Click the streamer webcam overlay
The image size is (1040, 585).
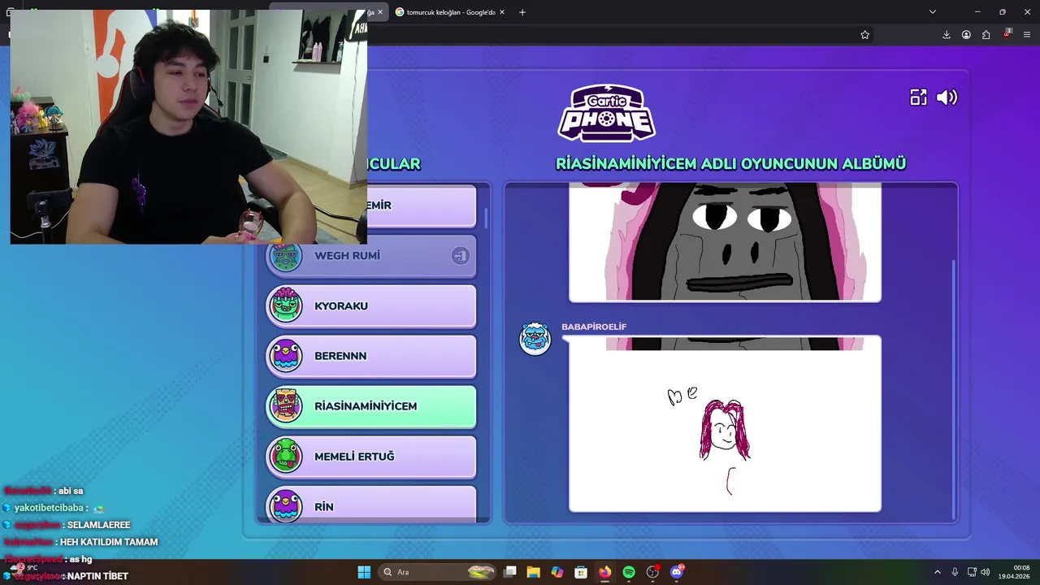(188, 127)
